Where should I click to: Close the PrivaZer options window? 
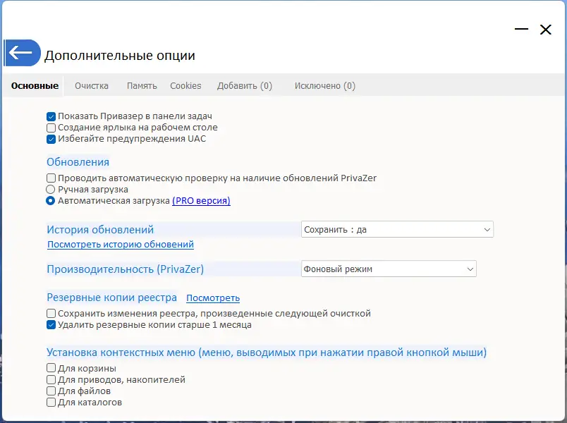[545, 30]
